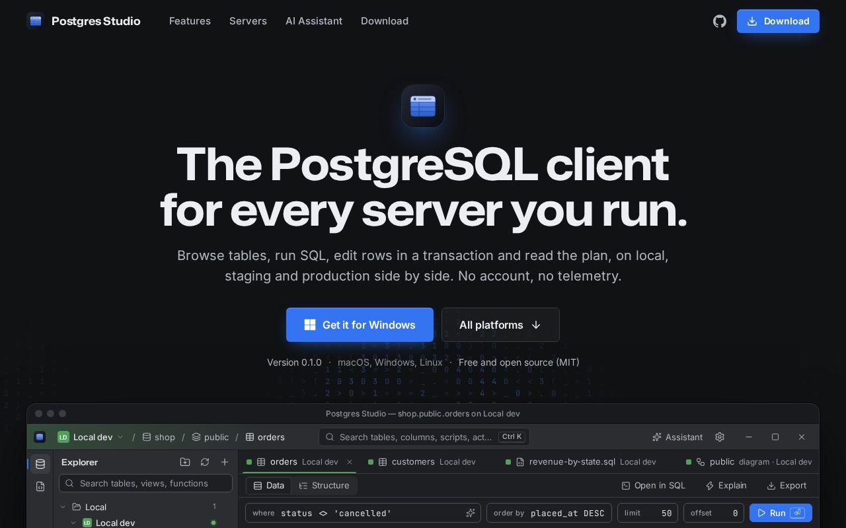Open the public diagram tab
This screenshot has height=528, width=846.
pyautogui.click(x=749, y=462)
